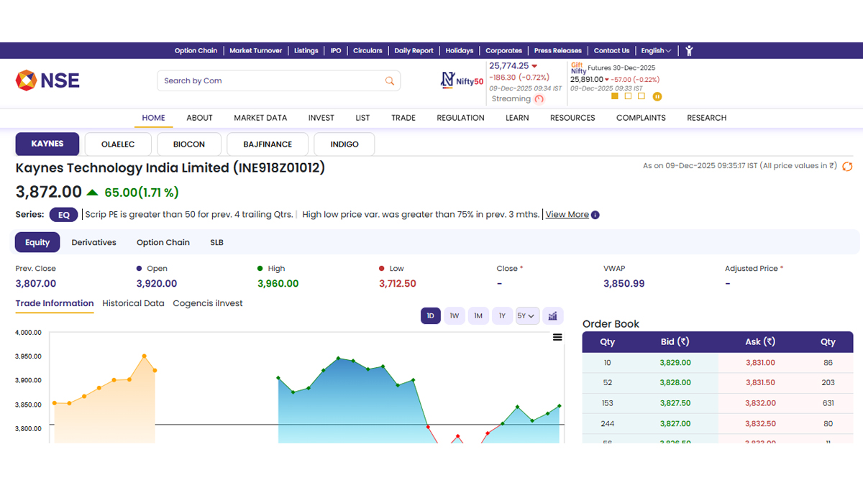The image size is (863, 485).
Task: Switch to the Option Chain tab
Action: [x=163, y=242]
